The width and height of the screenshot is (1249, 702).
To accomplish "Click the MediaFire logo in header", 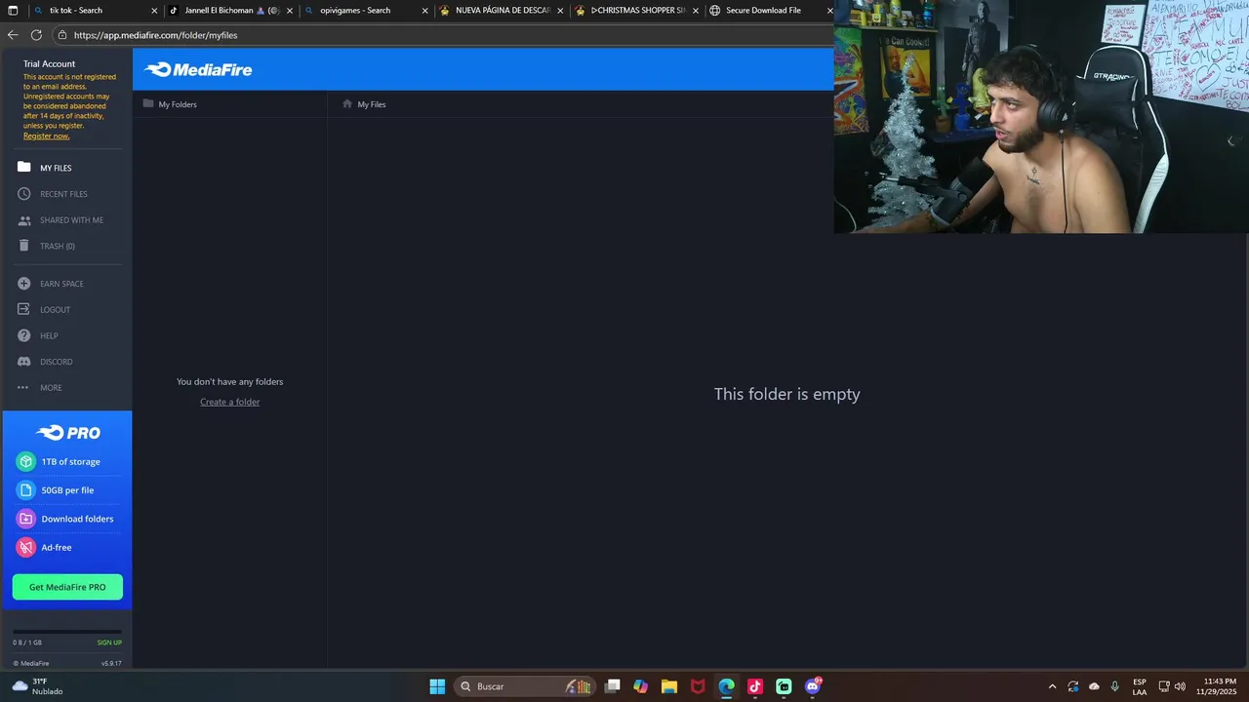I will [x=198, y=69].
